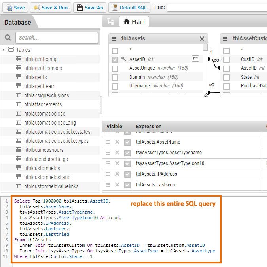This screenshot has height=267, width=267.
Task: Click the tree view icon beside Main tab
Action: coord(110,22)
